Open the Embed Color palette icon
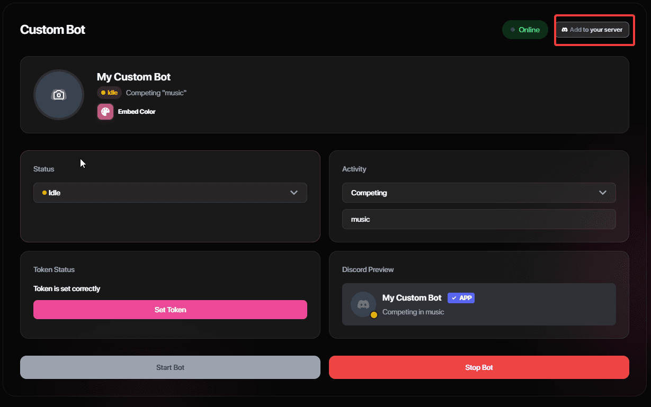Screen dimensions: 651x407 [x=105, y=111]
